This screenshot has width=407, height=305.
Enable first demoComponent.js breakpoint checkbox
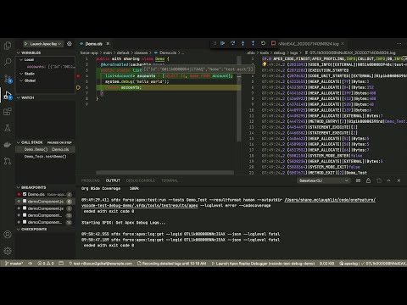click(x=25, y=201)
